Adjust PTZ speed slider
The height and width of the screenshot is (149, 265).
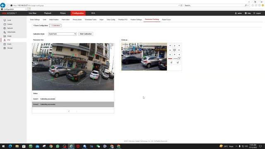coord(173,59)
